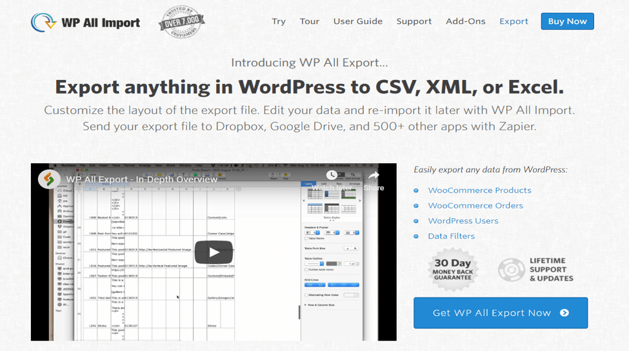
Task: Click the bullet before Data Filters
Action: pos(416,236)
